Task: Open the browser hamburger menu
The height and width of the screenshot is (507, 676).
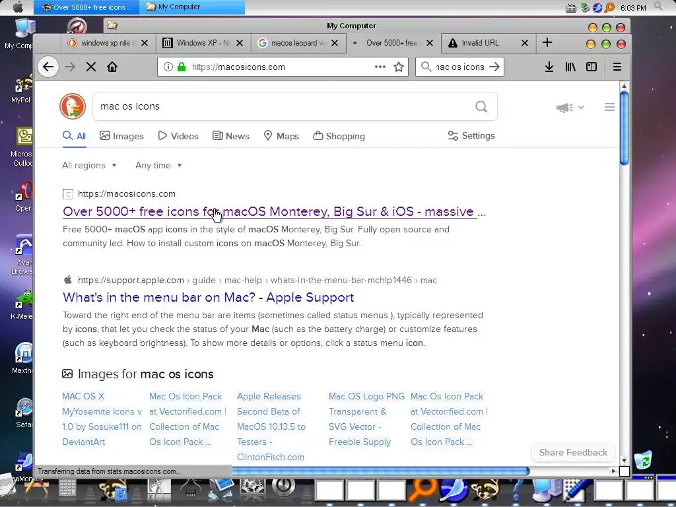Action: click(x=617, y=67)
